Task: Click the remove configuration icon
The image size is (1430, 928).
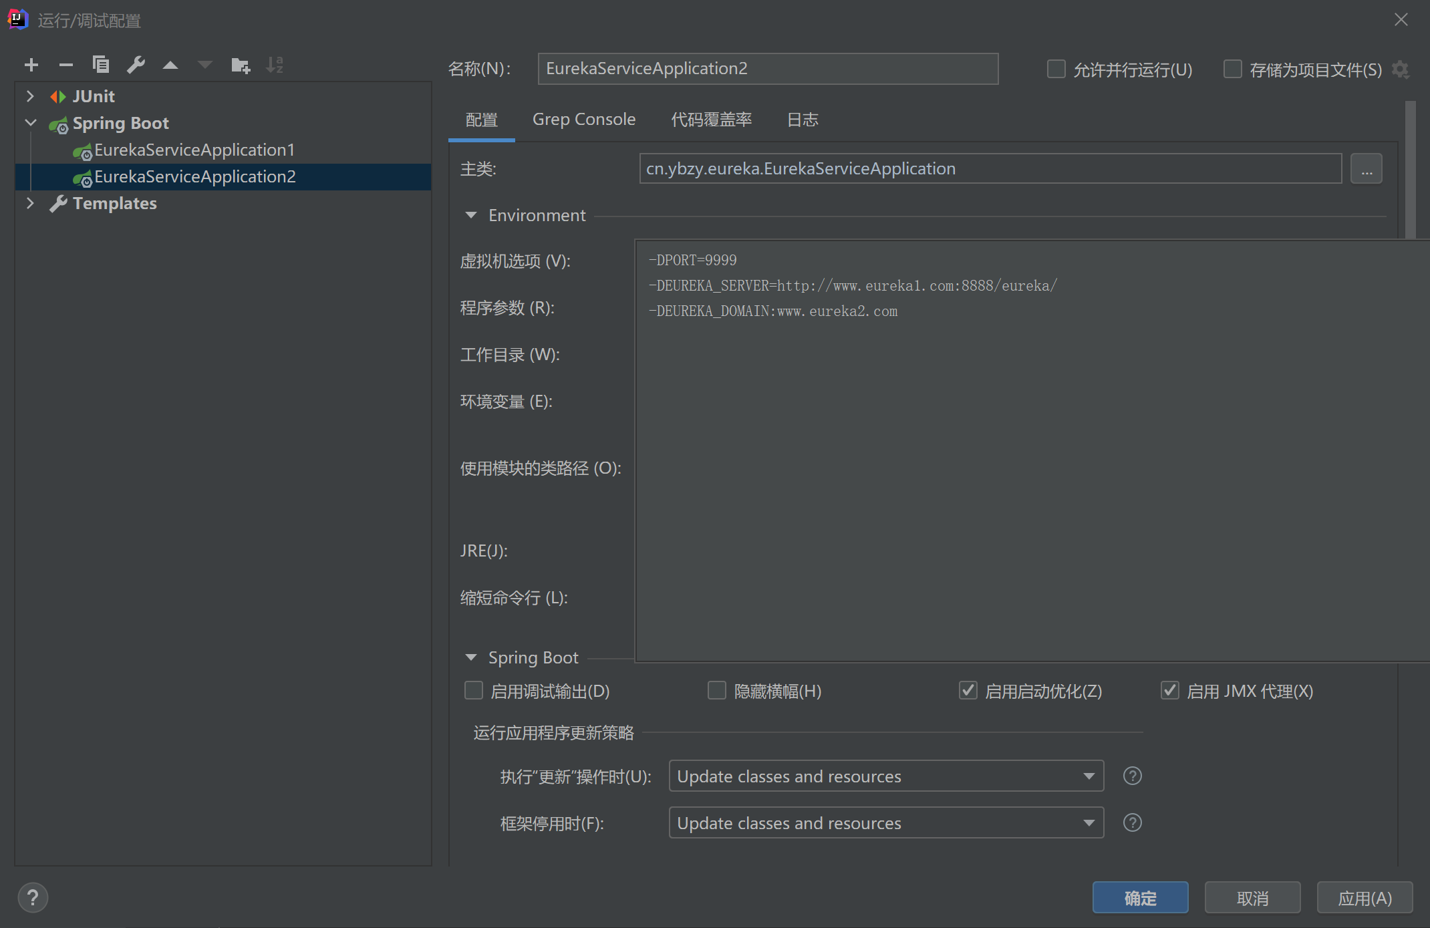Action: point(65,65)
